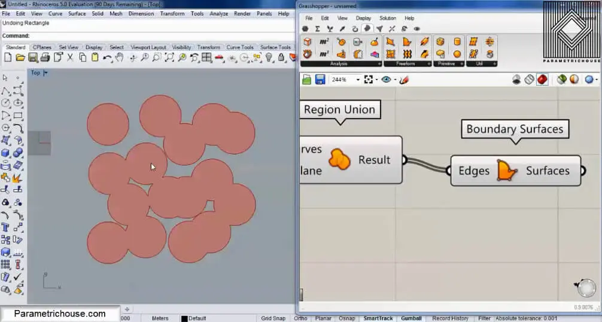
Task: Click the Result output of Region Union
Action: pyautogui.click(x=375, y=160)
